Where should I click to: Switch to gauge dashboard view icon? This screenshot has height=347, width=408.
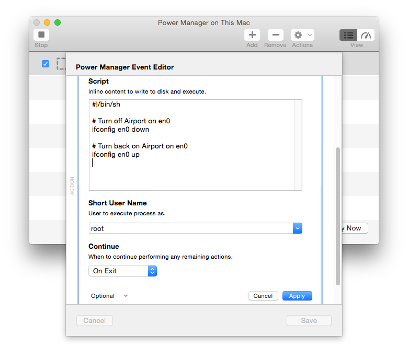(x=366, y=35)
